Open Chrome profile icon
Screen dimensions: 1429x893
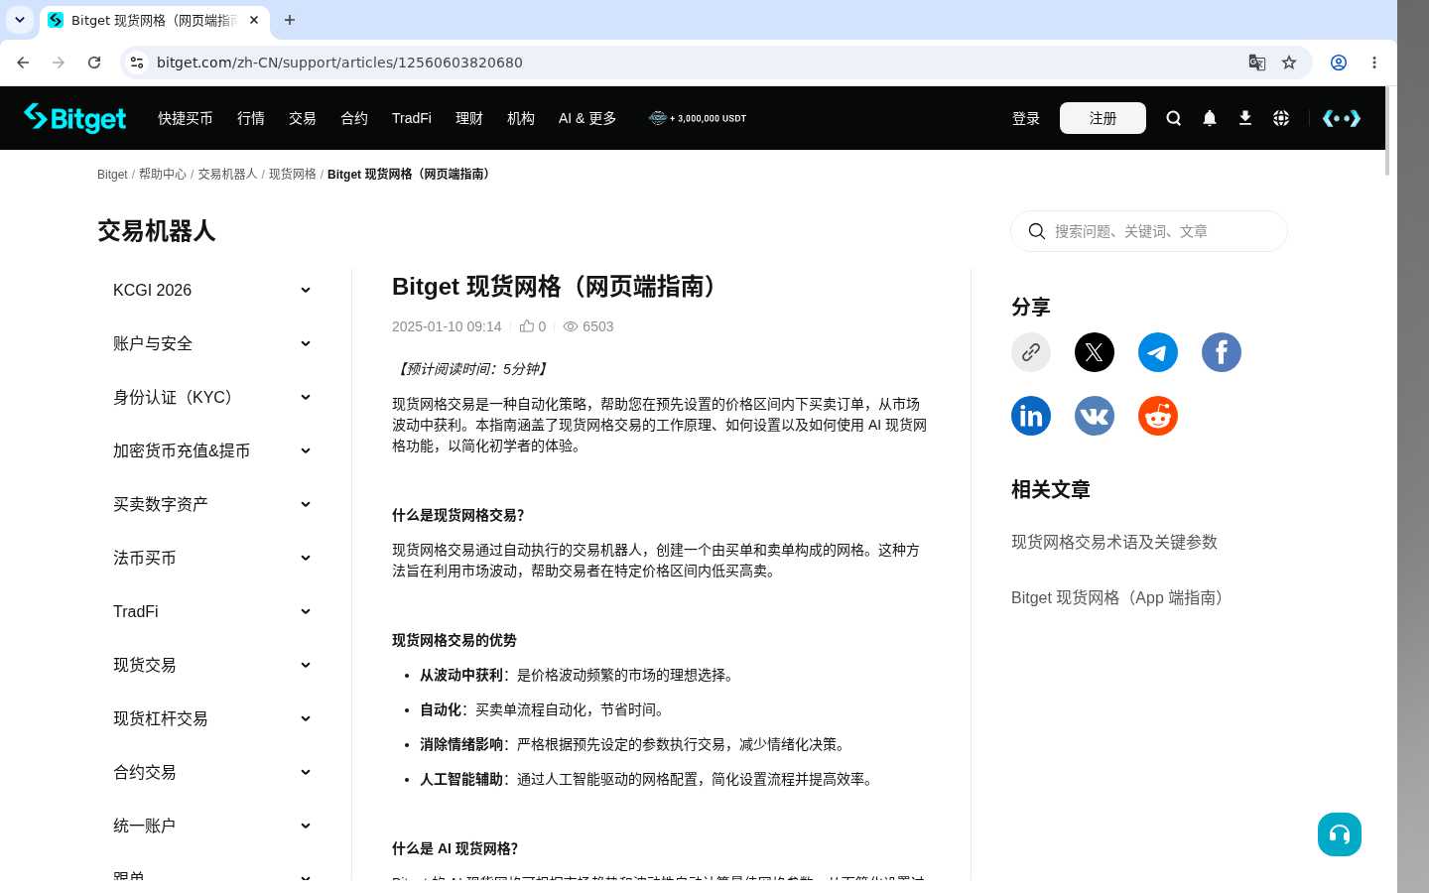tap(1339, 63)
